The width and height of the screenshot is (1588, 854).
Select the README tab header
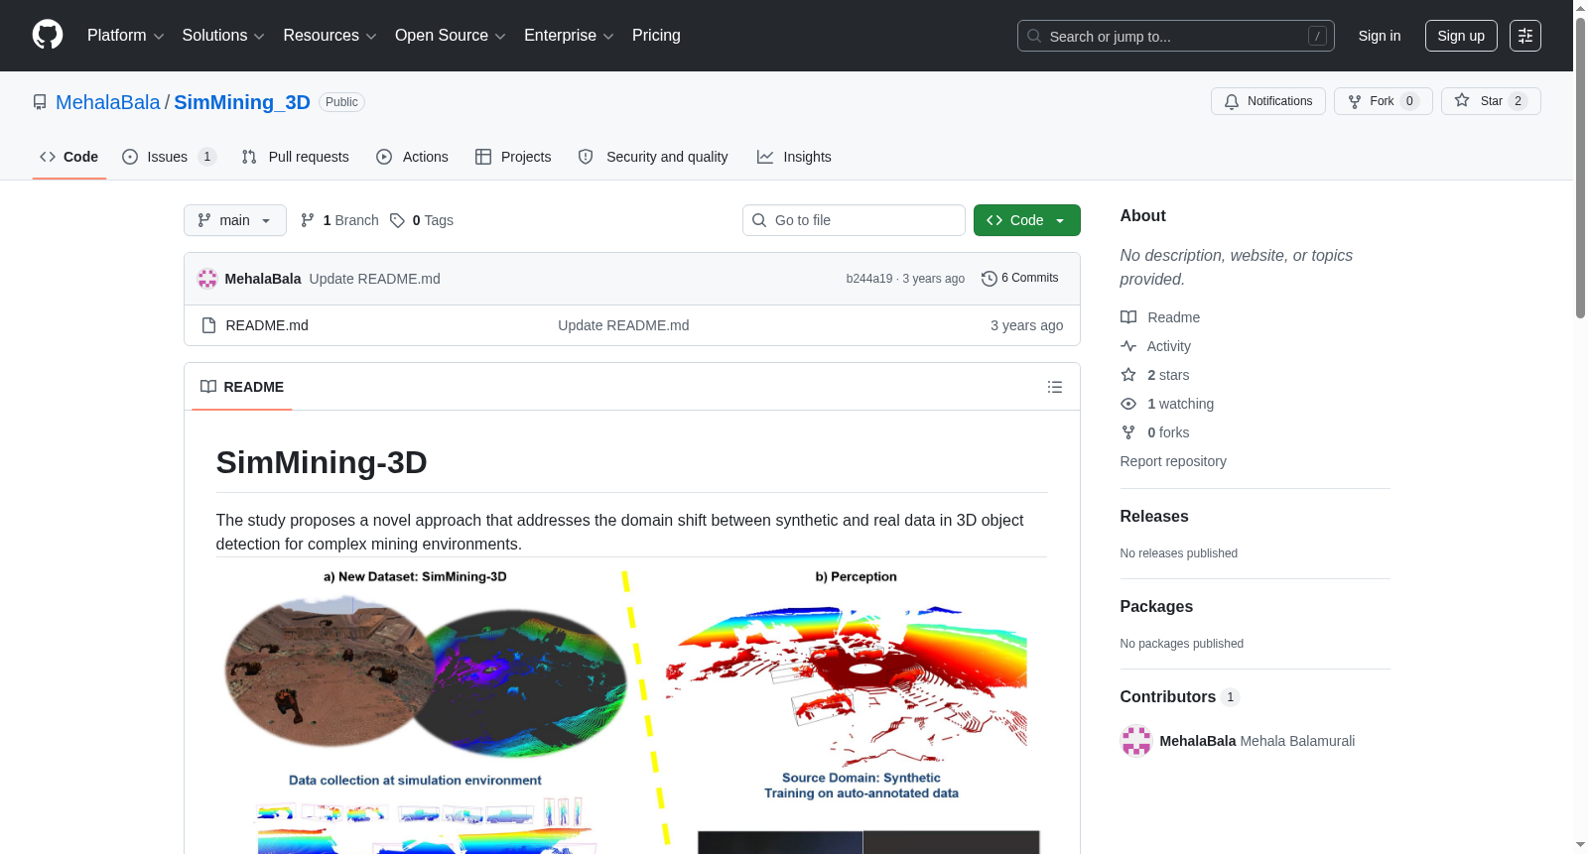pyautogui.click(x=242, y=387)
